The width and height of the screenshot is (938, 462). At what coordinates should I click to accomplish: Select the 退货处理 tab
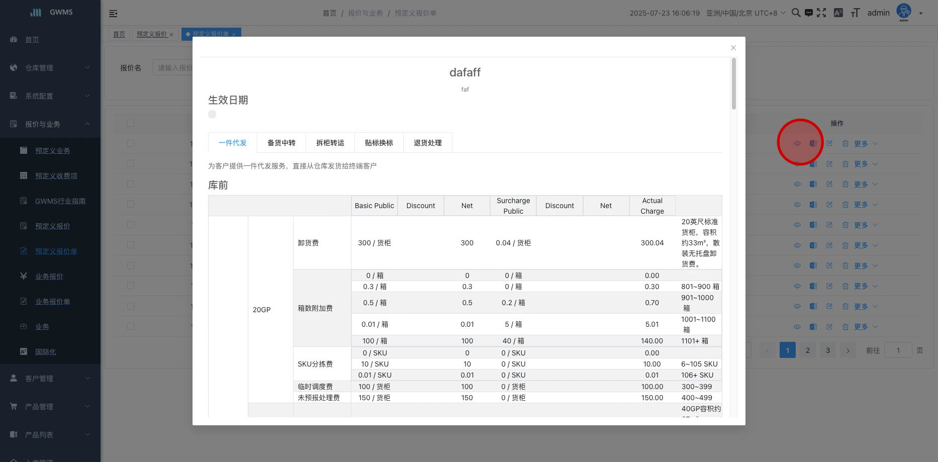(x=427, y=143)
